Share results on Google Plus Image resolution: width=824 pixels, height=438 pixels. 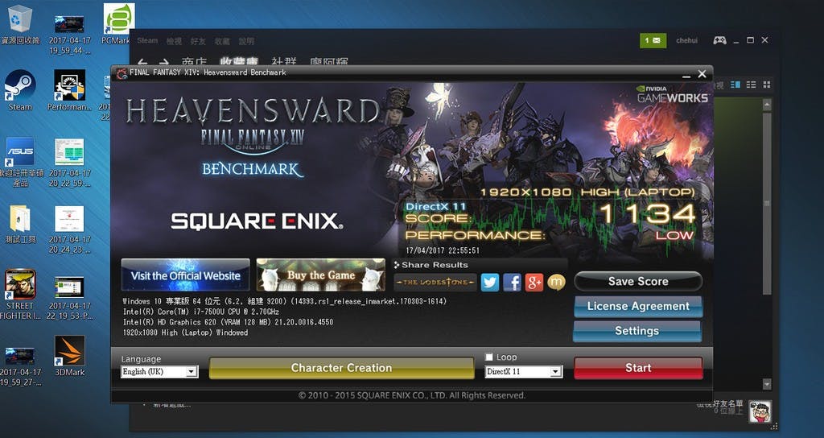[534, 283]
